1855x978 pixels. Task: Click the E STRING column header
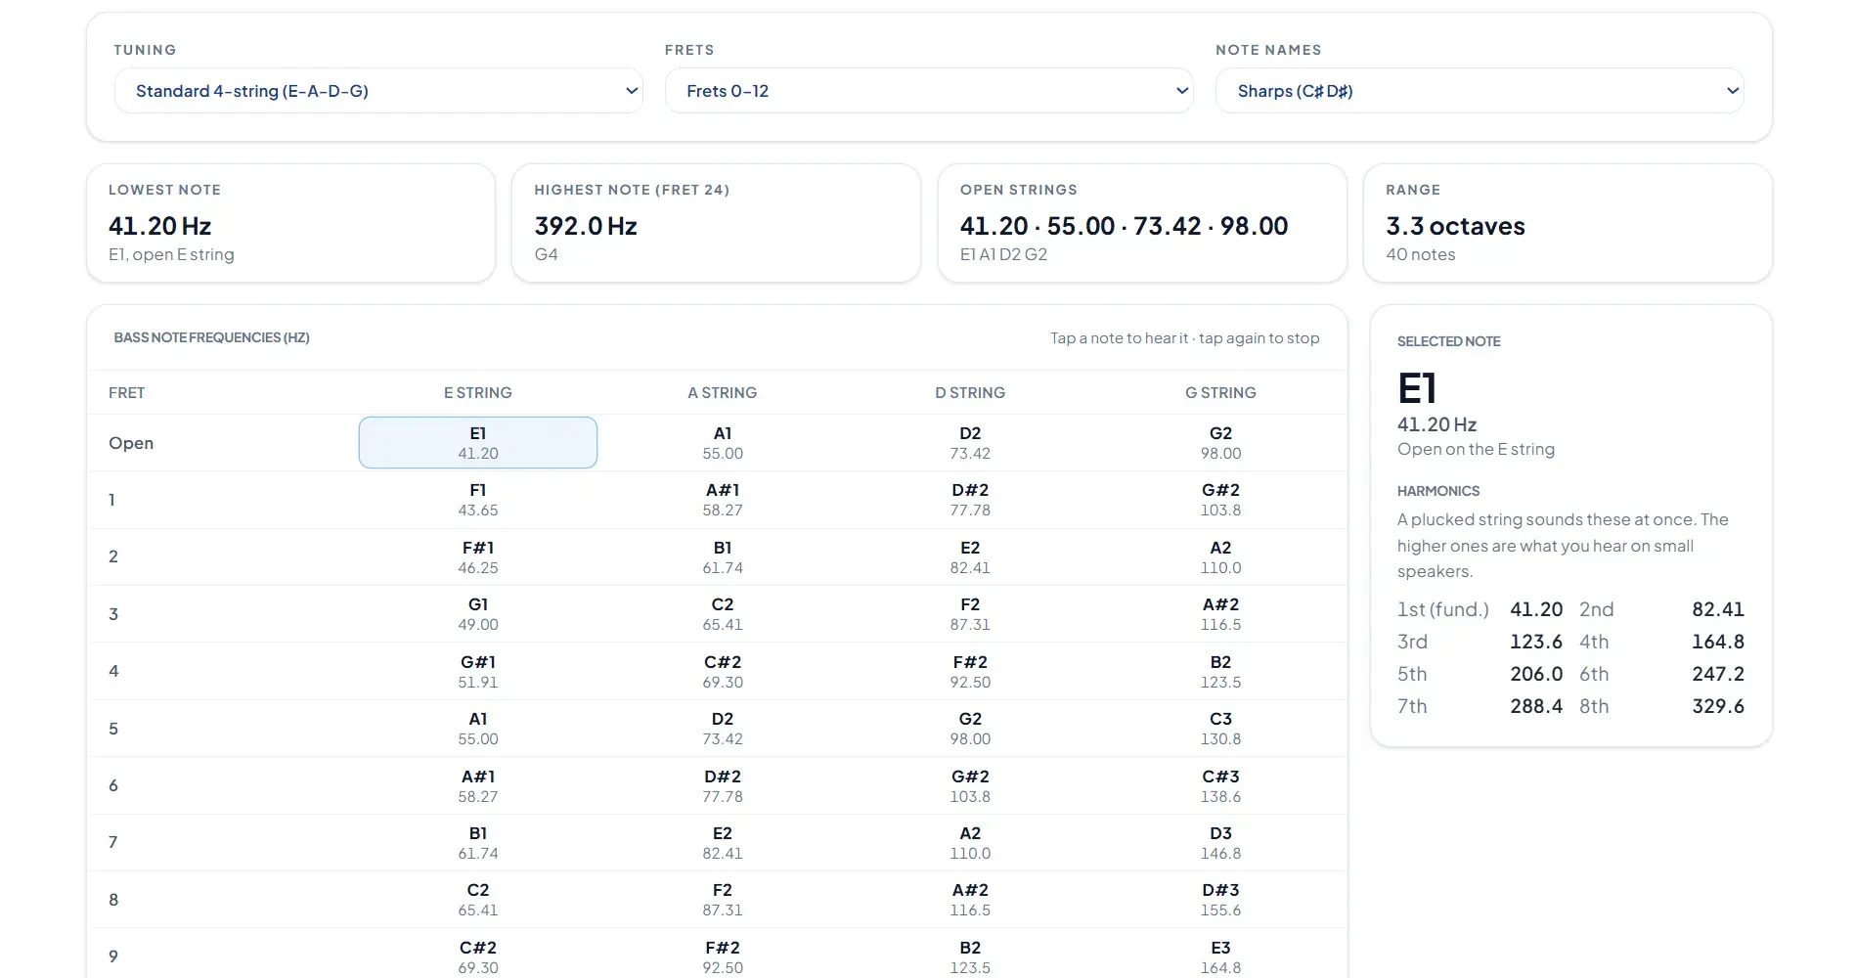click(478, 392)
